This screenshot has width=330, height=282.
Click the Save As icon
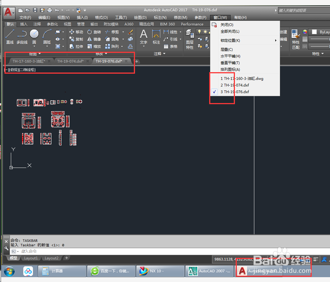click(x=42, y=10)
